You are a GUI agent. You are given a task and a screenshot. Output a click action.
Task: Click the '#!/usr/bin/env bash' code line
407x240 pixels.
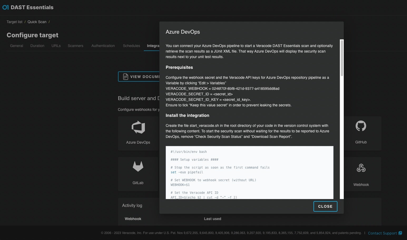pos(189,152)
